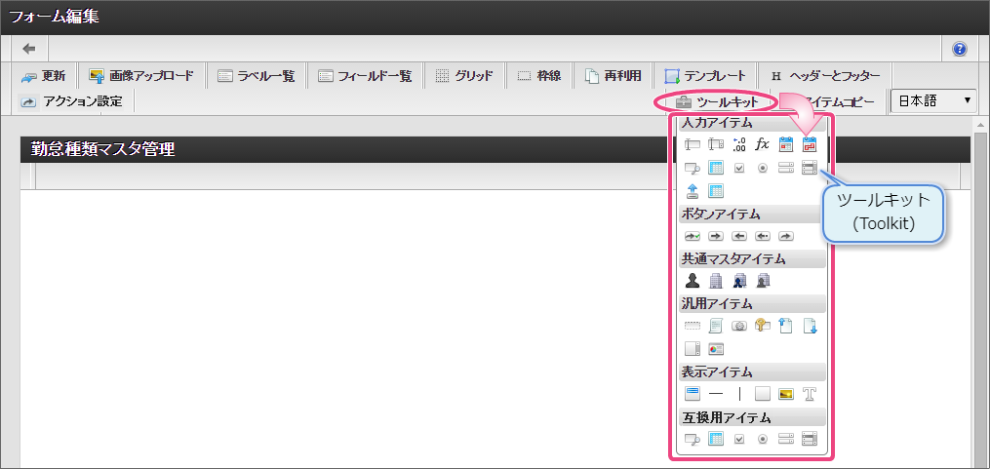
Task: Select the blank square display item
Action: click(x=763, y=395)
